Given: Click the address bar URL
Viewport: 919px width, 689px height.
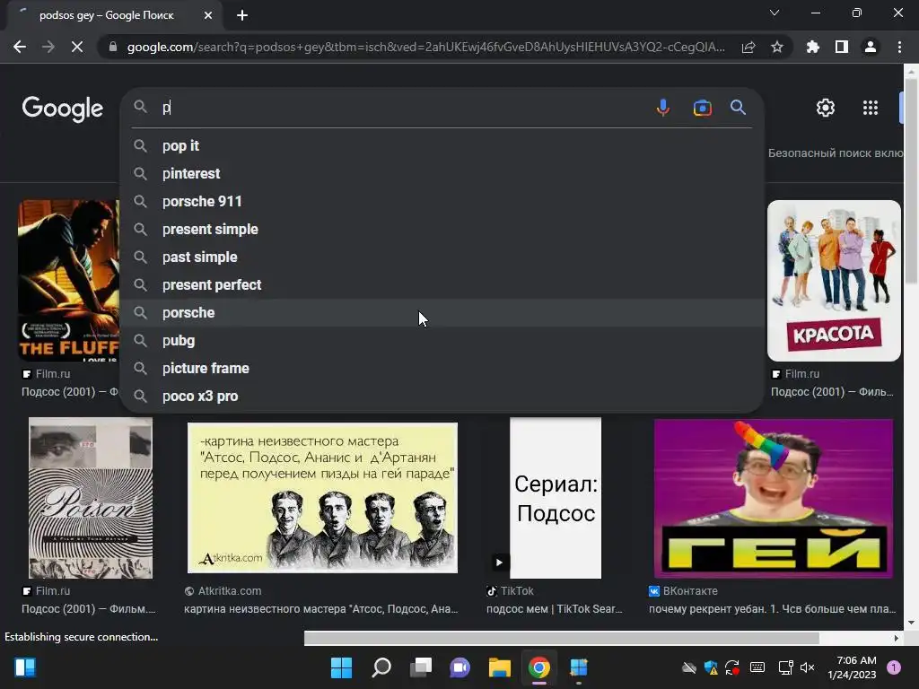Looking at the screenshot, I should pyautogui.click(x=425, y=47).
